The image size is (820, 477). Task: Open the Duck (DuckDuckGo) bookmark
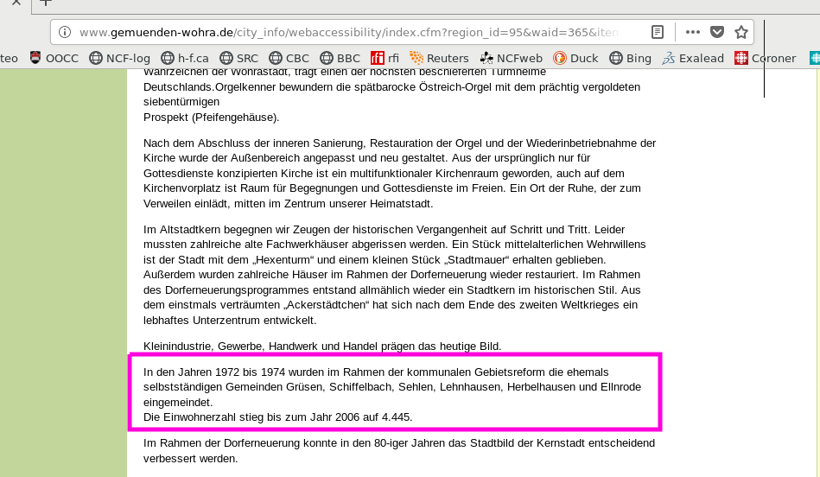point(575,58)
